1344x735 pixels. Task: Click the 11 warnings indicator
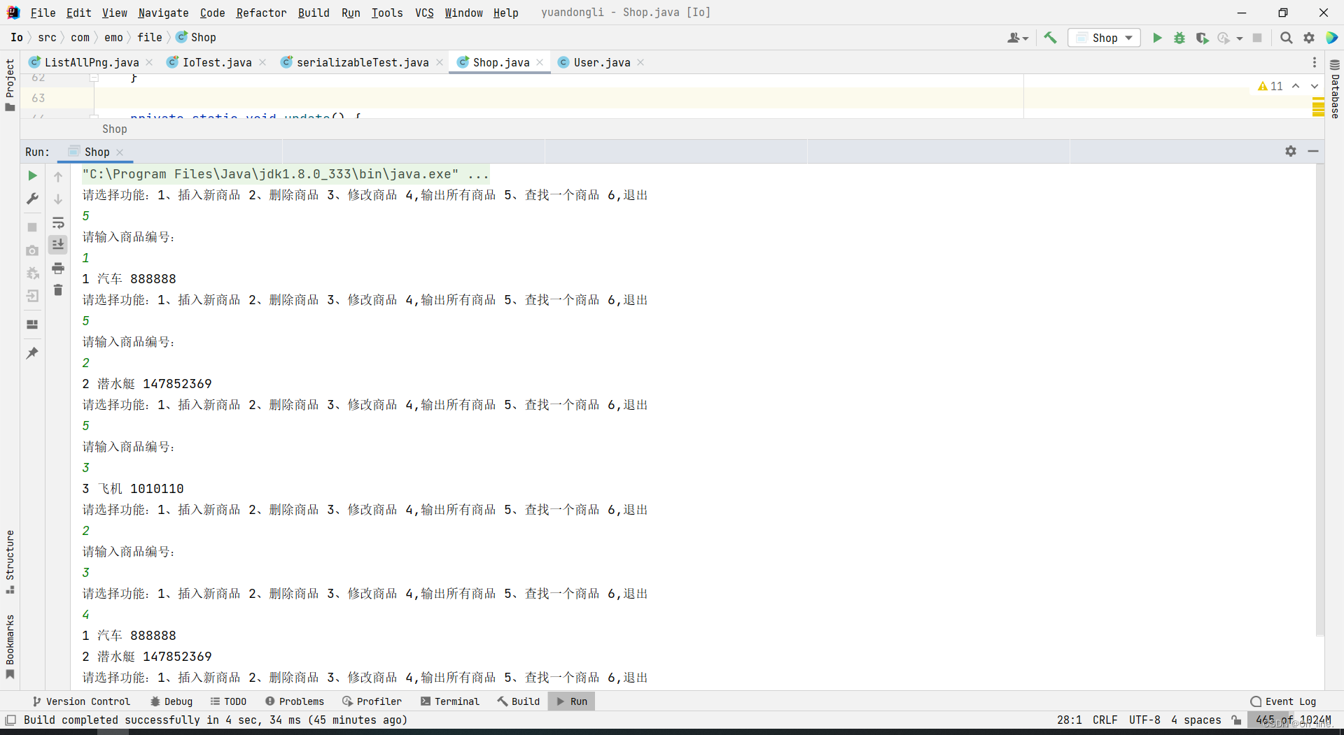(x=1270, y=86)
